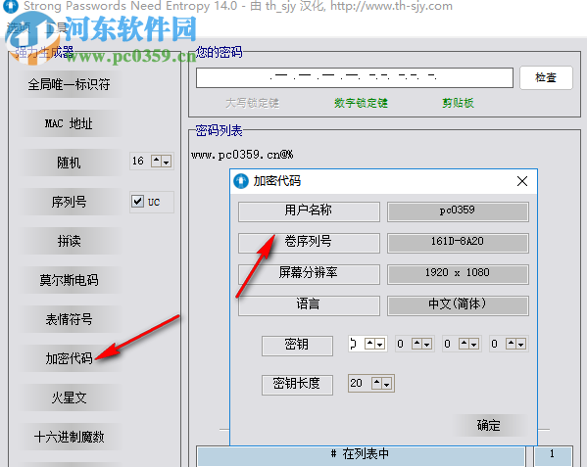587x467 pixels.
Task: Click the application icon in title bar
Action: [11, 5]
